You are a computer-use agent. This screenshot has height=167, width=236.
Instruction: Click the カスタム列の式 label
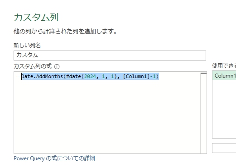tap(33, 66)
